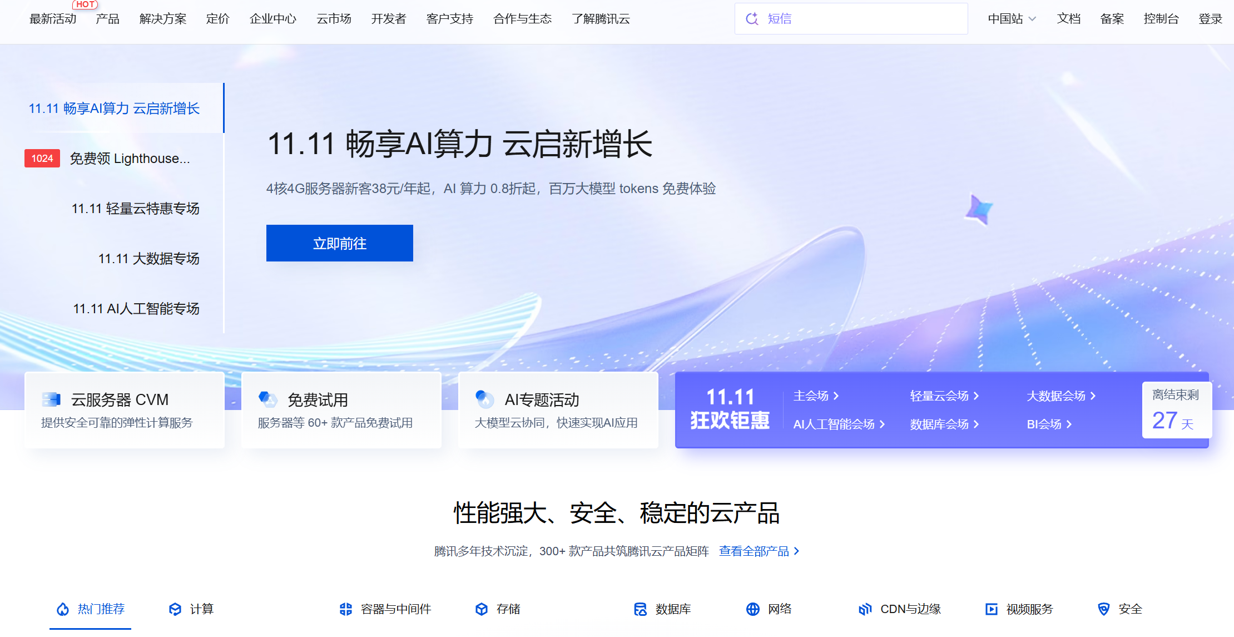Click the search input field showing 短信
The height and width of the screenshot is (637, 1234).
coord(851,19)
